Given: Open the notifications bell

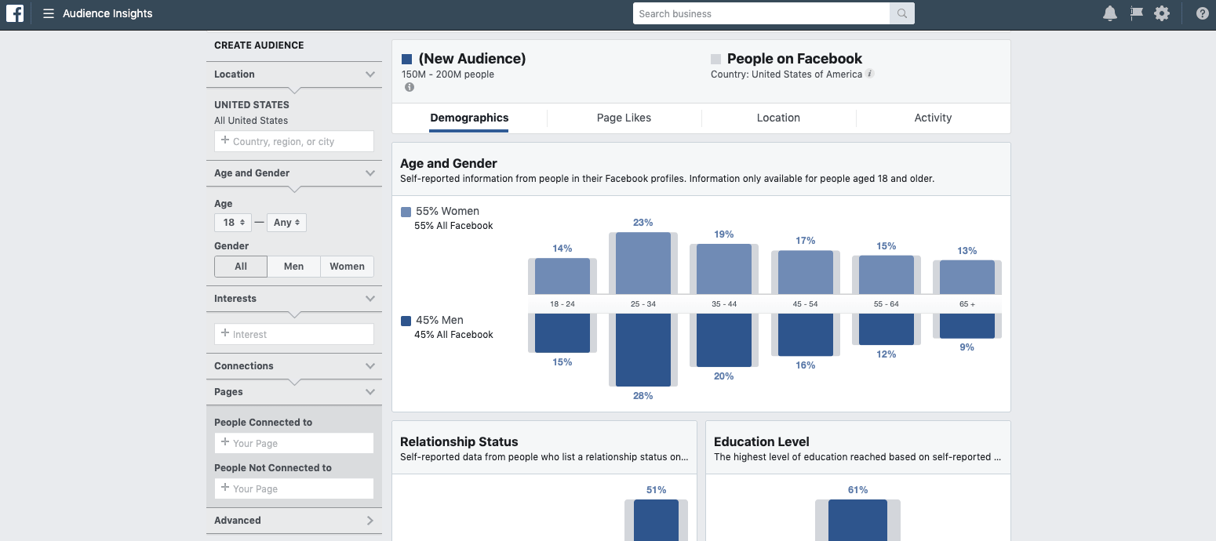Looking at the screenshot, I should pos(1110,13).
